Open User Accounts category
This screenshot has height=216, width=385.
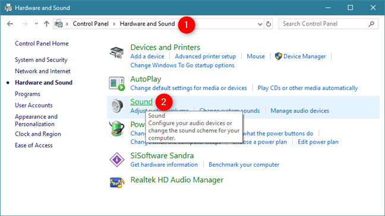pyautogui.click(x=34, y=105)
